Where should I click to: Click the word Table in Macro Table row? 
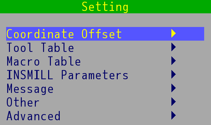[64, 61]
